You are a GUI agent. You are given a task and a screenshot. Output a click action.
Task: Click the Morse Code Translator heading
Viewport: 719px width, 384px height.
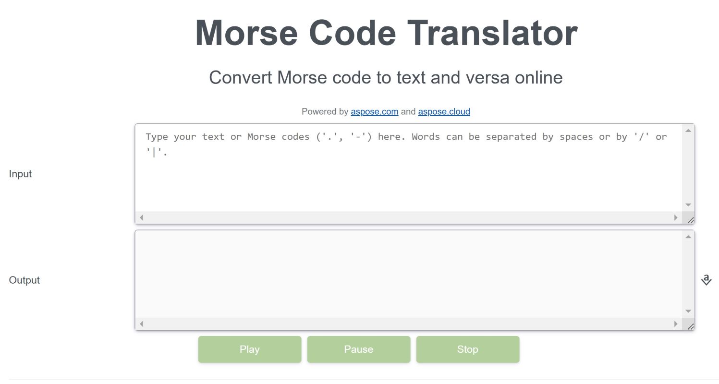(386, 33)
